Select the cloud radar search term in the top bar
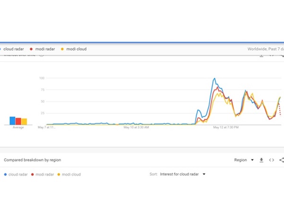Image resolution: width=284 pixels, height=213 pixels. [x=14, y=49]
